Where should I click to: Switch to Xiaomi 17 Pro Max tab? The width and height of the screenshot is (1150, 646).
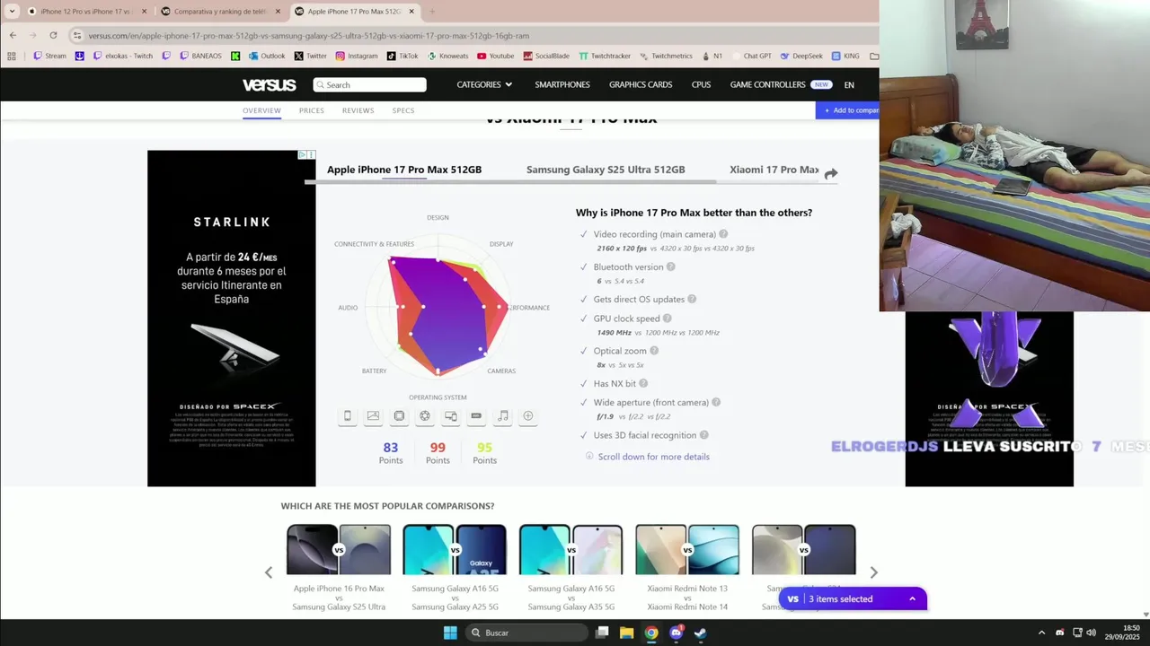(x=774, y=170)
